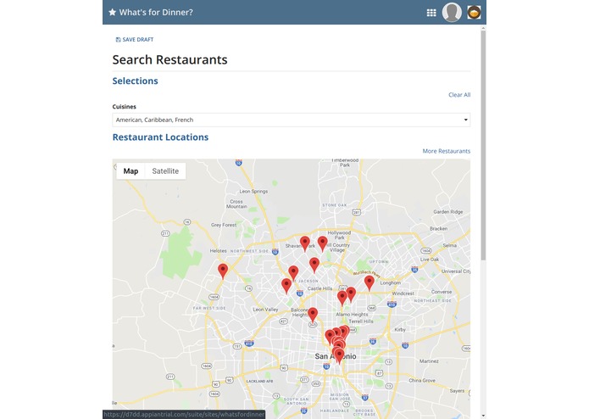Click the page vertical scrollbar
This screenshot has width=589, height=419.
pyautogui.click(x=483, y=145)
